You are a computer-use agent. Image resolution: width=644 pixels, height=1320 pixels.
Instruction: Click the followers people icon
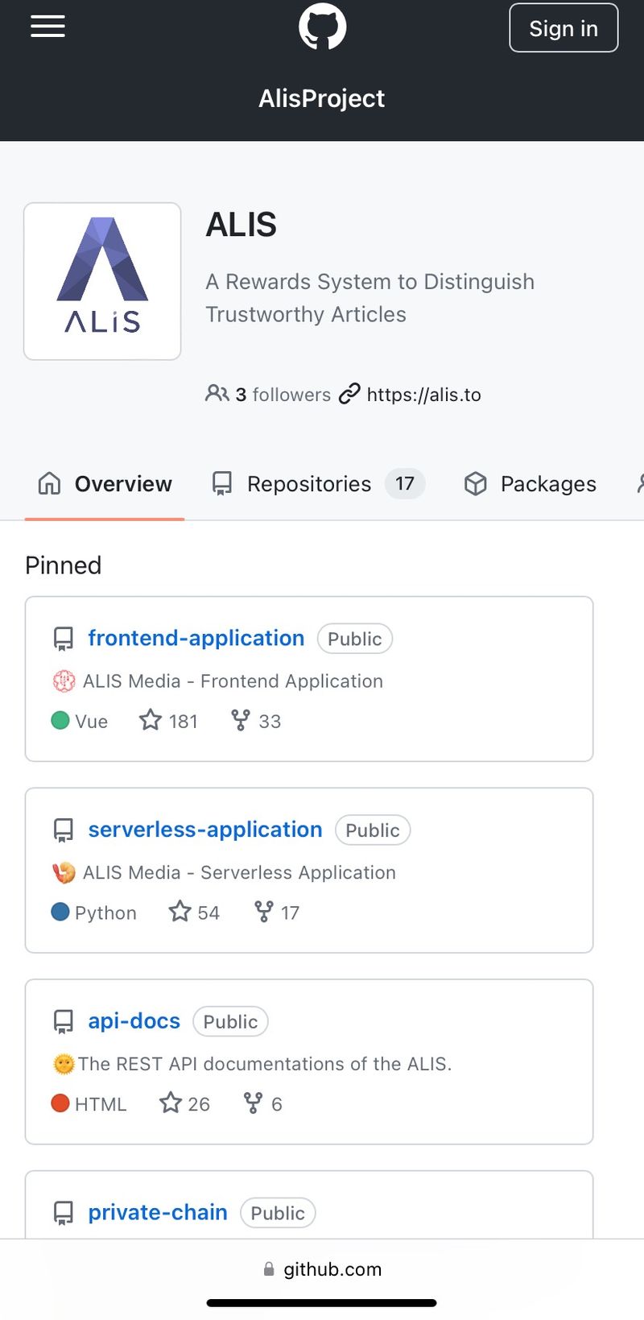coord(217,394)
